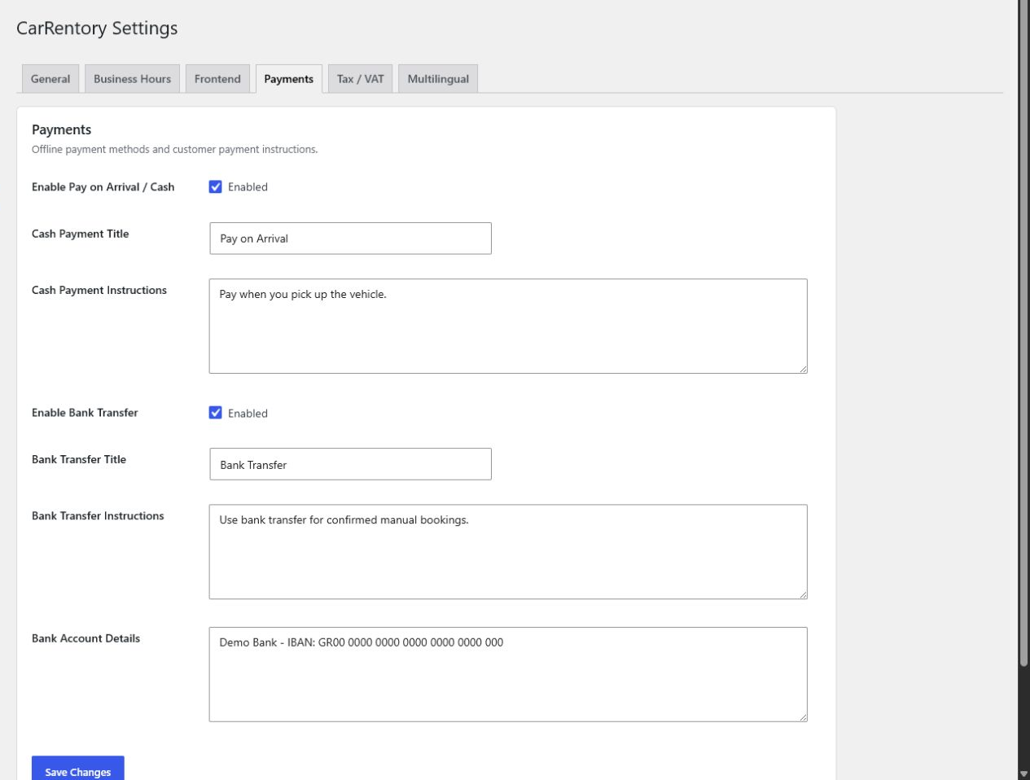Open the General settings tab
Image resolution: width=1030 pixels, height=780 pixels.
(50, 79)
